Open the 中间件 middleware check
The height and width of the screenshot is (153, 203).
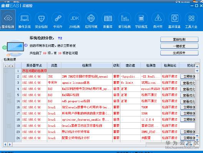(58, 20)
